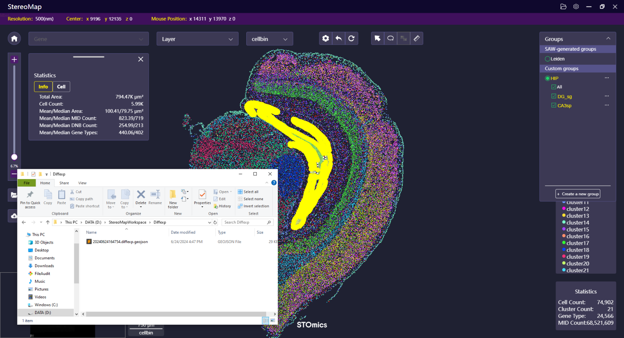This screenshot has height=338, width=624.
Task: Select the 20240624164754.diffexp.geojson file
Action: click(x=120, y=242)
